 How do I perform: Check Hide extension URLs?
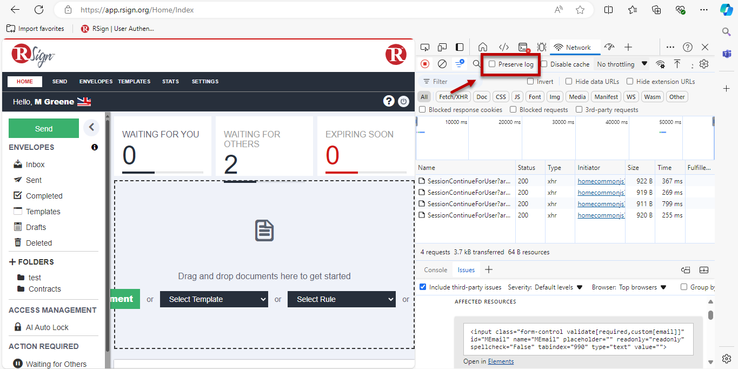(630, 81)
